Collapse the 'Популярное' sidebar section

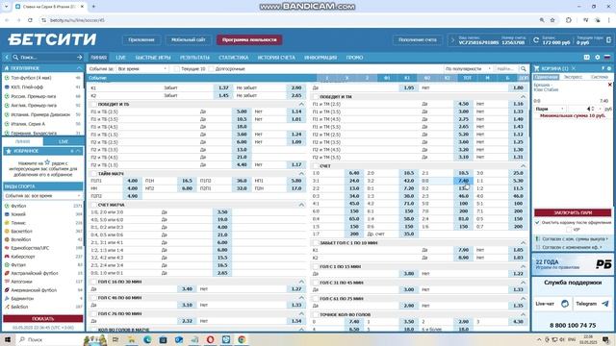click(x=79, y=68)
